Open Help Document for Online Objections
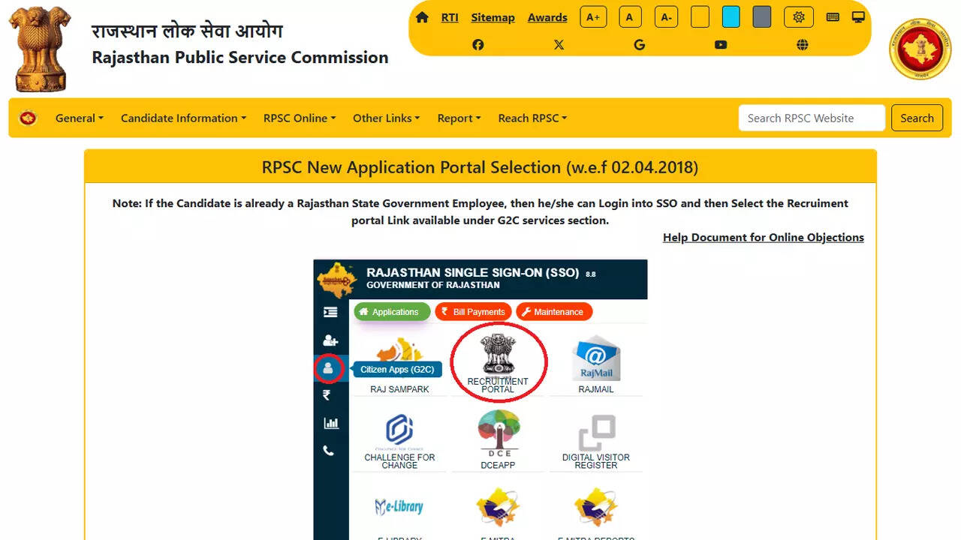Screen dimensions: 961x540 tap(764, 237)
